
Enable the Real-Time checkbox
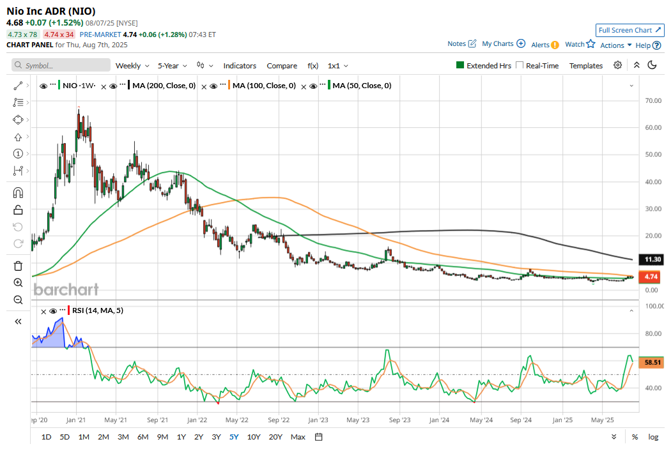click(x=520, y=65)
